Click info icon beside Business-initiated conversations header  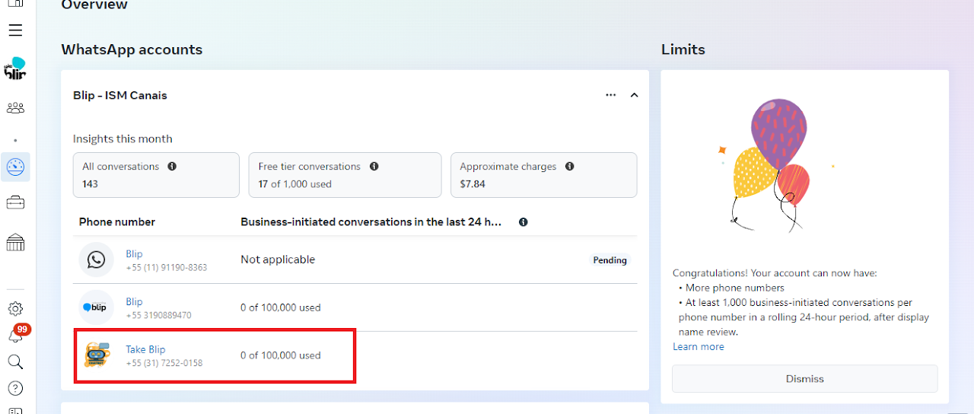tap(523, 222)
